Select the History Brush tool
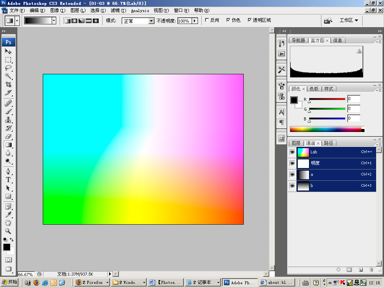 [x=8, y=128]
